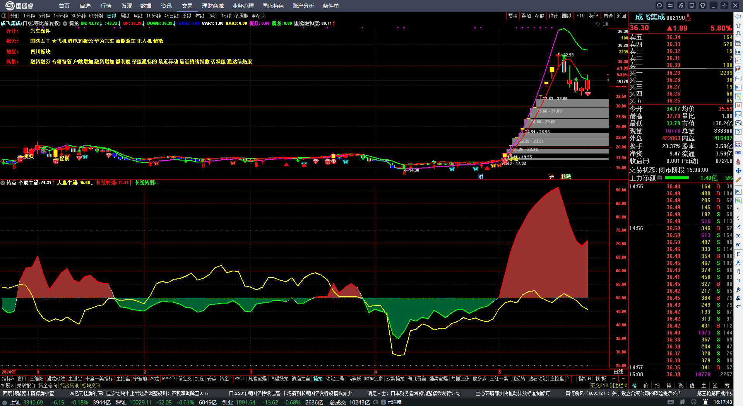The width and height of the screenshot is (743, 406).
Task: Click the crosshair target icon in the status bar
Action: (x=694, y=402)
